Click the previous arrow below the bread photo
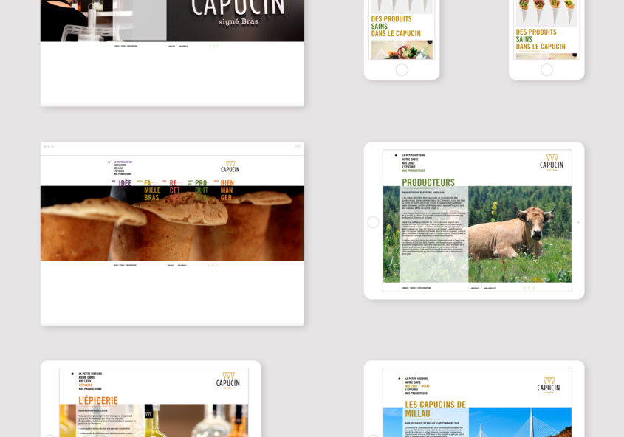Image resolution: width=624 pixels, height=437 pixels. (209, 265)
